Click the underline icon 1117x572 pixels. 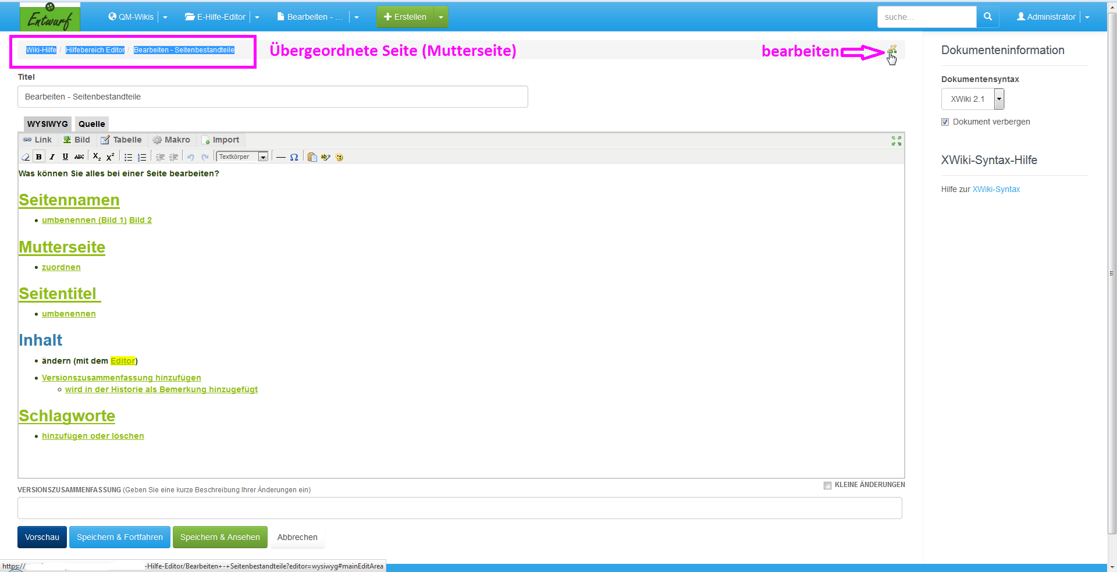pyautogui.click(x=65, y=157)
